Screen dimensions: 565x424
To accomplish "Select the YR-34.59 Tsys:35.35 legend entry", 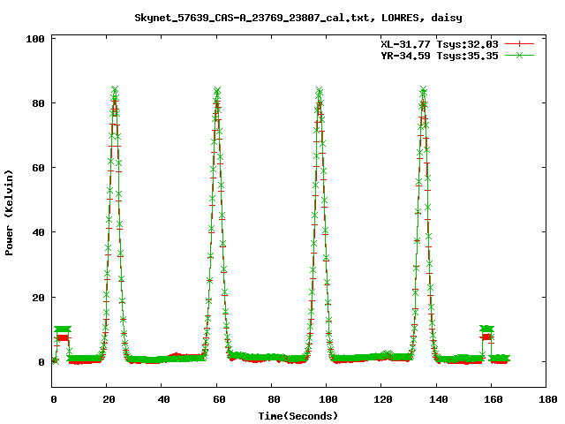I will (x=440, y=56).
